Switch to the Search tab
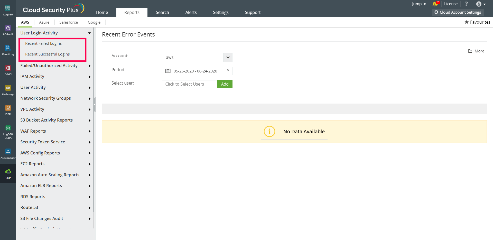The image size is (493, 240). (x=162, y=12)
